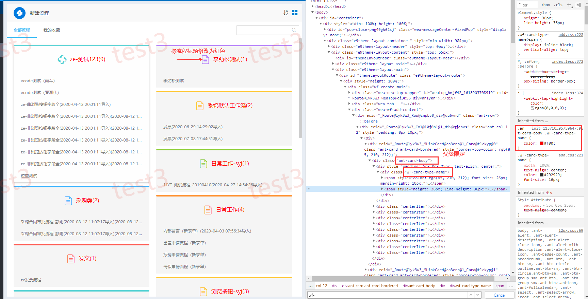This screenshot has width=588, height=299.
Task: Collapse the ant-card-body div node
Action: [x=370, y=161]
